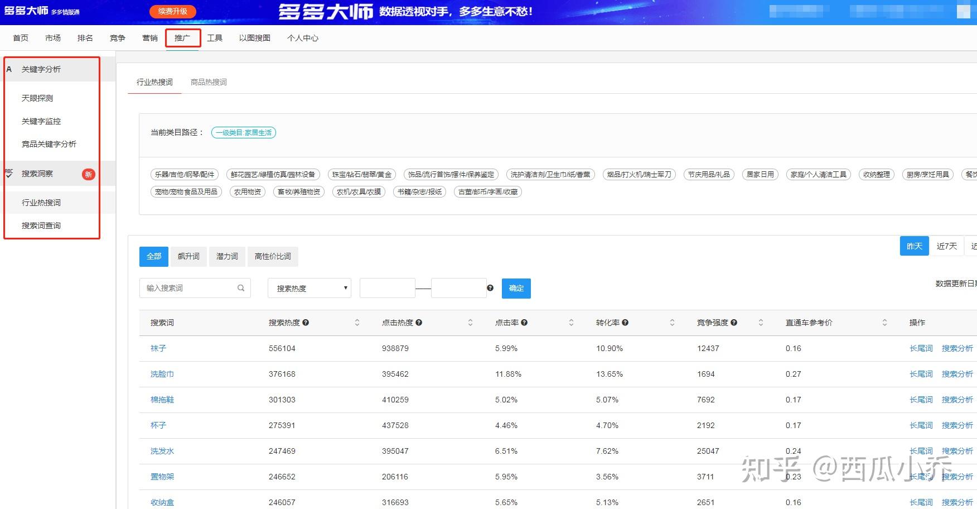This screenshot has width=977, height=509.
Task: Open the 推广 menu
Action: pos(182,38)
